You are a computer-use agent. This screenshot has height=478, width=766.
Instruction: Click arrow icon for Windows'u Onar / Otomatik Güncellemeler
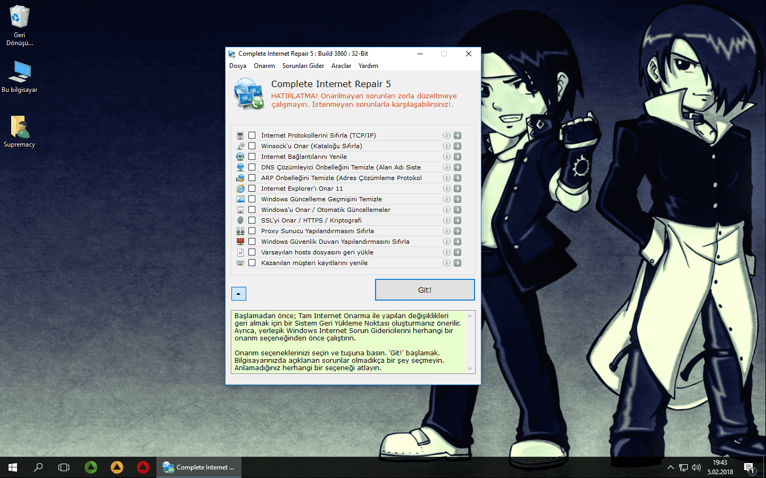(x=457, y=210)
